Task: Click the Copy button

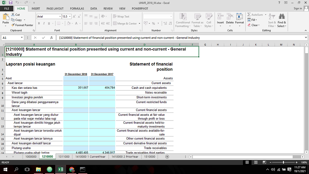Action: (17, 20)
